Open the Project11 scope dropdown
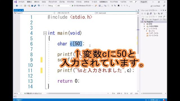Viewport: 180px width, 101px height. point(34,13)
